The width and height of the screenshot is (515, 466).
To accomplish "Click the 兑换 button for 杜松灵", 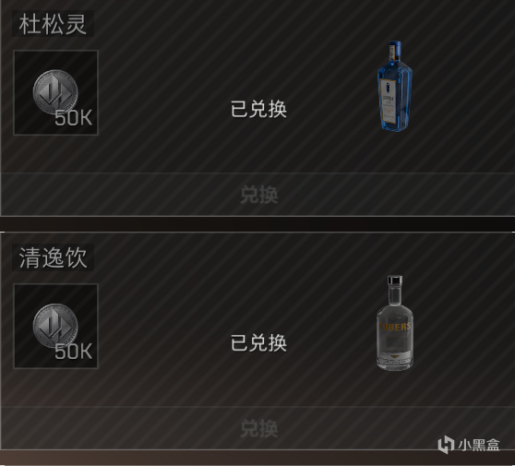I will click(x=259, y=195).
